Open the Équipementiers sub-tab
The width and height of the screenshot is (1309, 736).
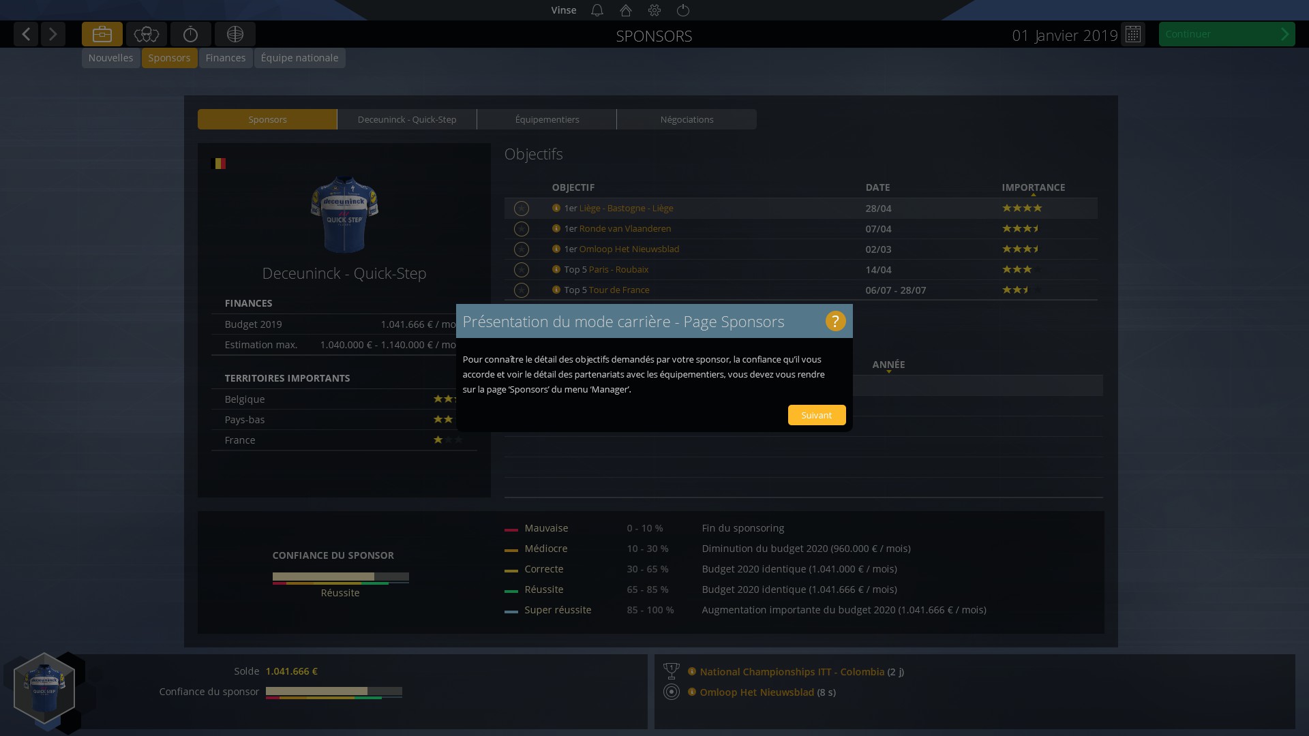(x=547, y=119)
